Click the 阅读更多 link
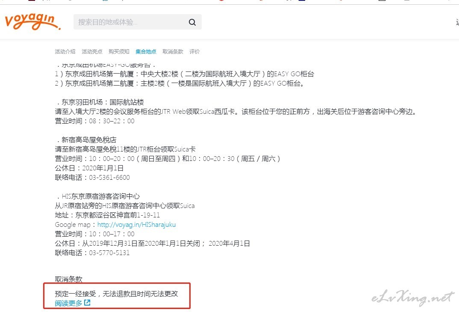 tap(68, 303)
